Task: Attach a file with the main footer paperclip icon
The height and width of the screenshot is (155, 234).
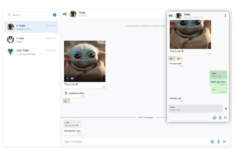Action: 218,142
